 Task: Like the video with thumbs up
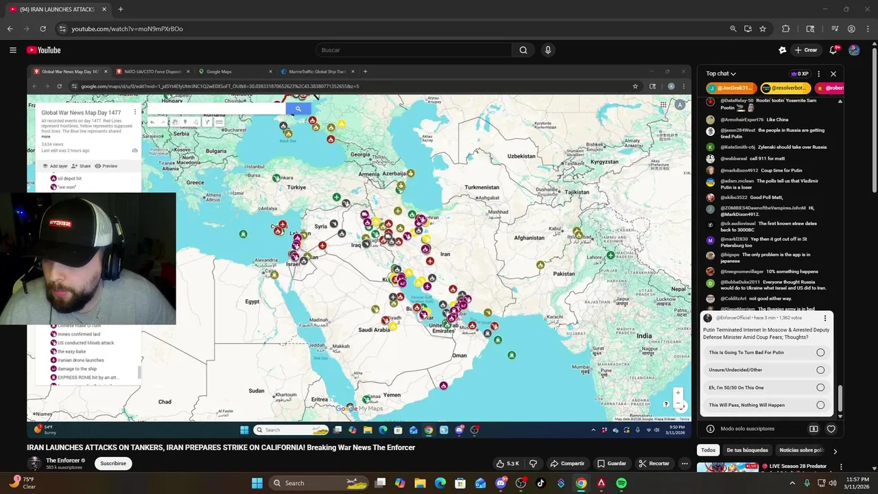pos(508,463)
